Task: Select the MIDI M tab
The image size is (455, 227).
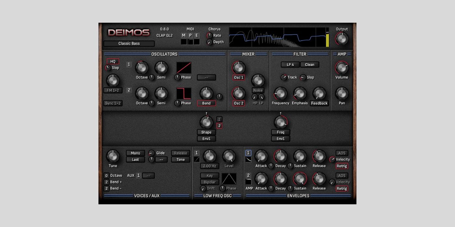Action: 184,35
